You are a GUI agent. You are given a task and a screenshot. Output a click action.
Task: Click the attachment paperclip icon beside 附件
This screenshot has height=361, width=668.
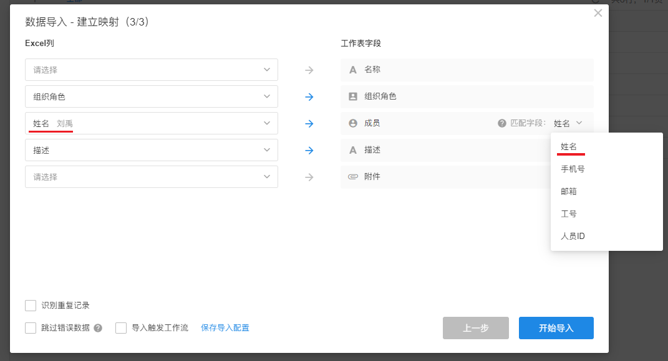[x=353, y=177]
